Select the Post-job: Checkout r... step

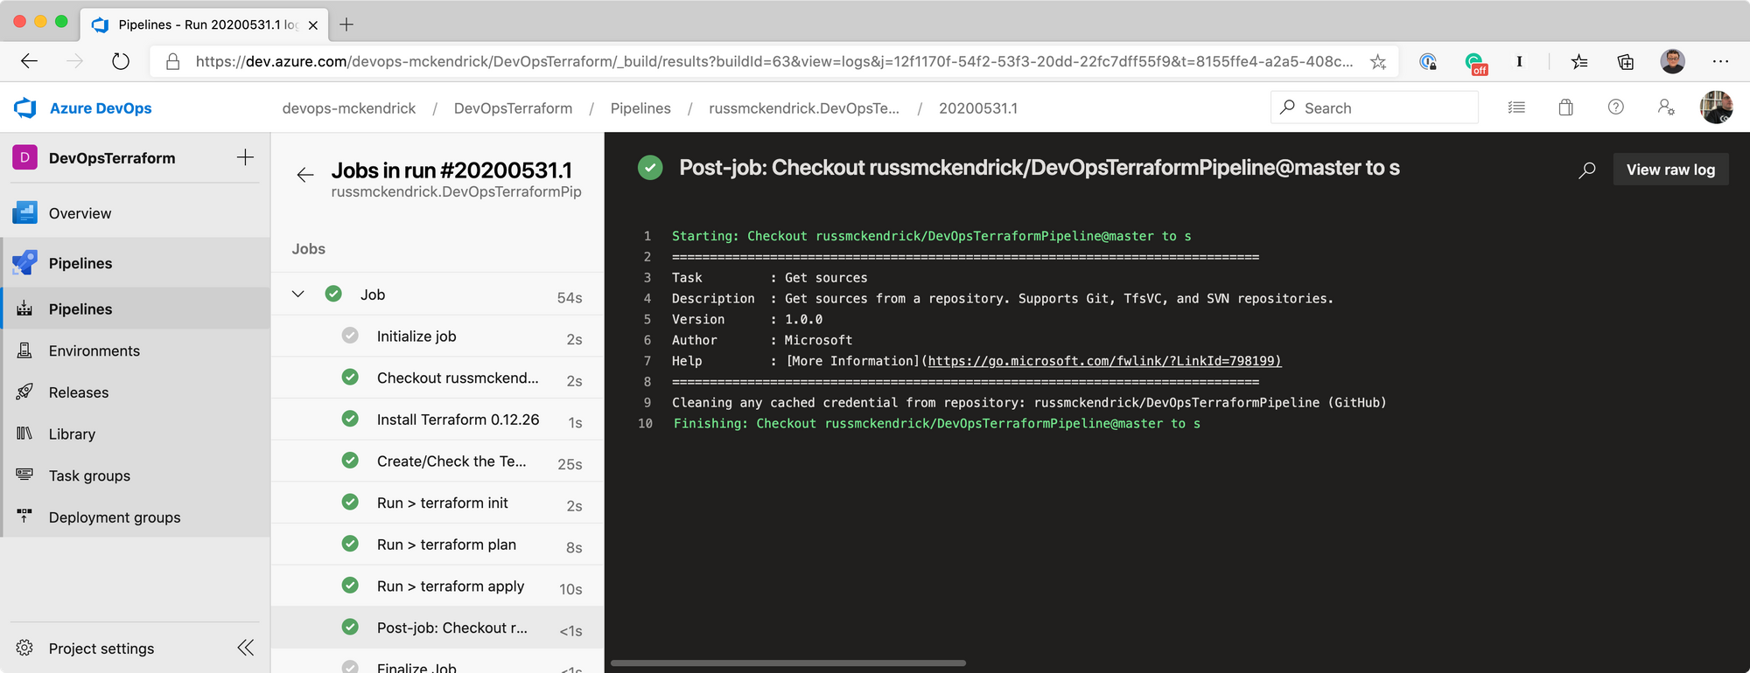click(x=437, y=628)
